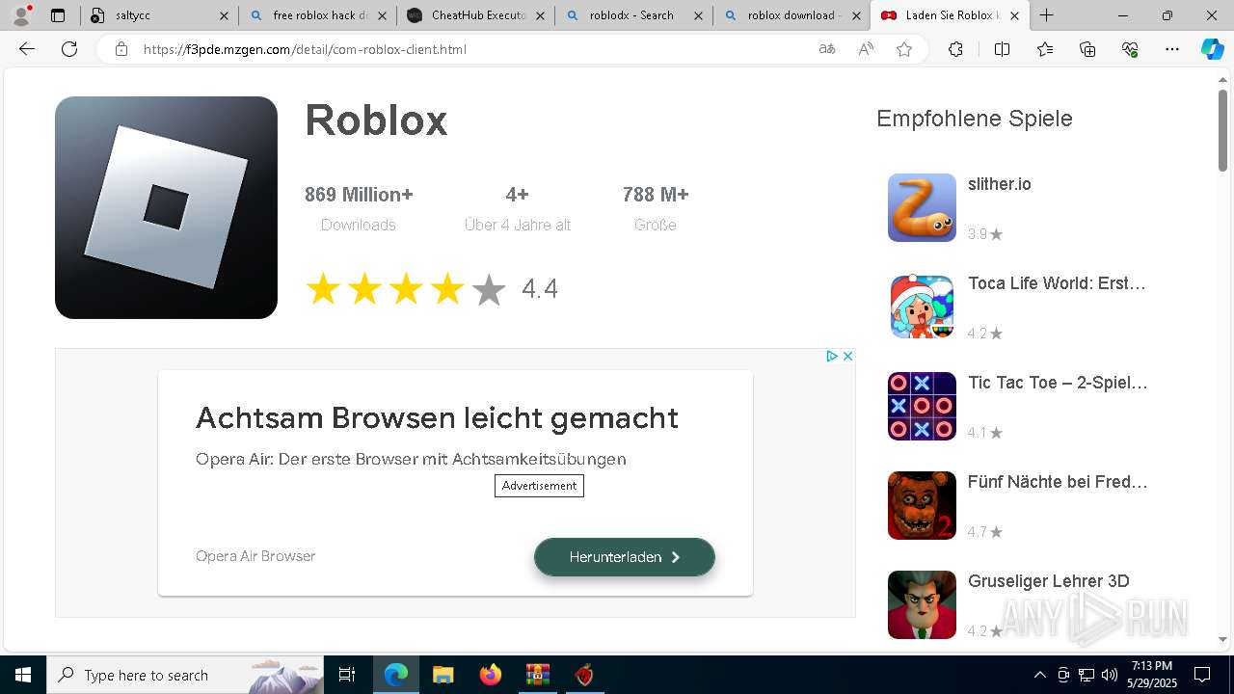Show hidden system tray icons
Viewport: 1234px width, 694px height.
coord(1039,675)
